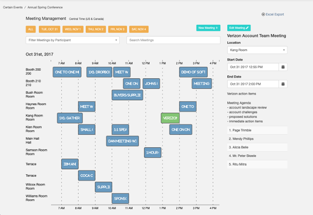Select ONE TO ONE M block in Booth 200

click(67, 72)
